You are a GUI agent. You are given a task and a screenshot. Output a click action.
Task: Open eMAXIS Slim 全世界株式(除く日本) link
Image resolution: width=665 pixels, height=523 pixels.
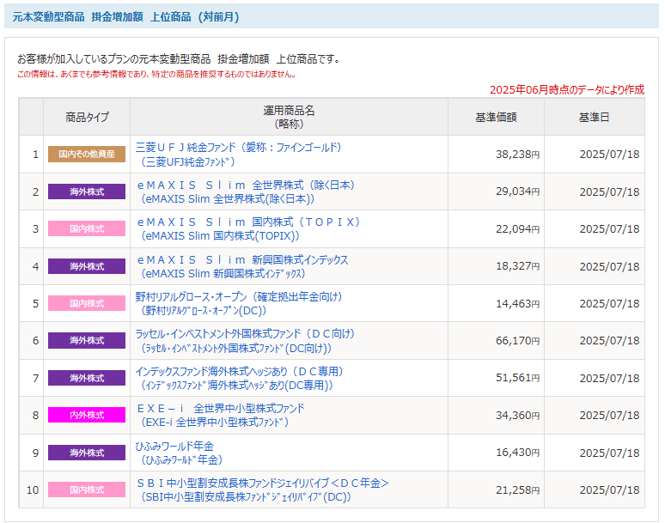(x=245, y=192)
